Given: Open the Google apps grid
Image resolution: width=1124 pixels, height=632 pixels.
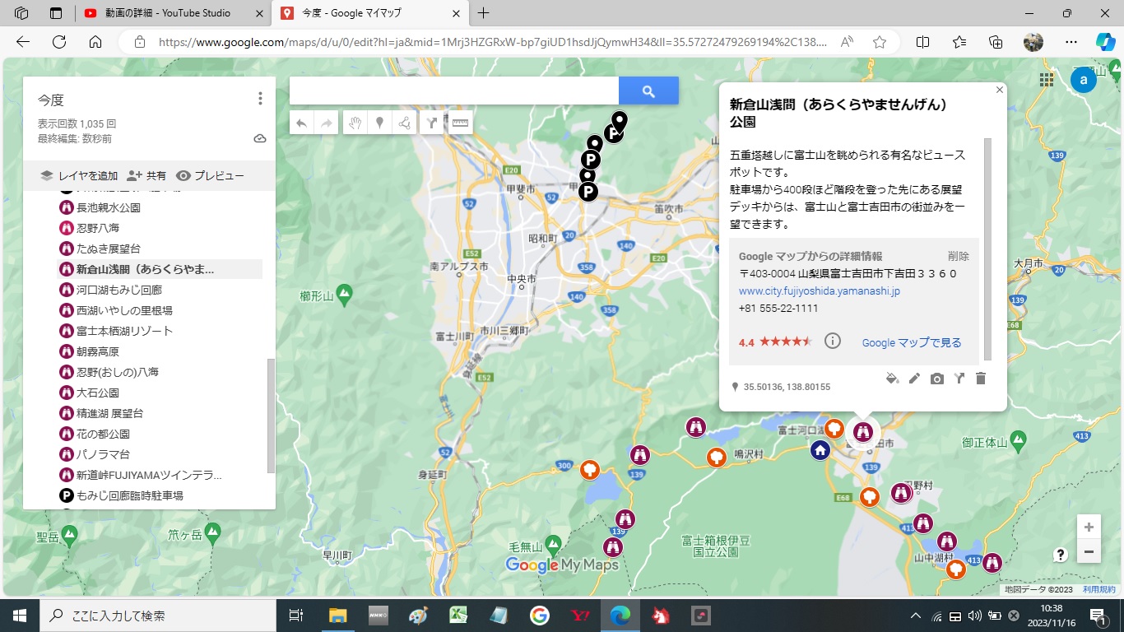Looking at the screenshot, I should click(1047, 80).
